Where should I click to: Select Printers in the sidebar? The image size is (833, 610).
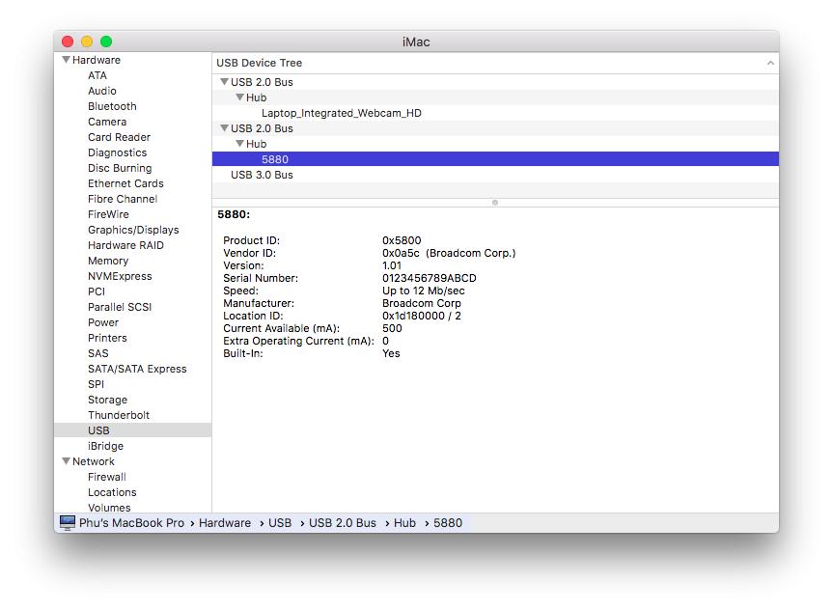(x=107, y=338)
